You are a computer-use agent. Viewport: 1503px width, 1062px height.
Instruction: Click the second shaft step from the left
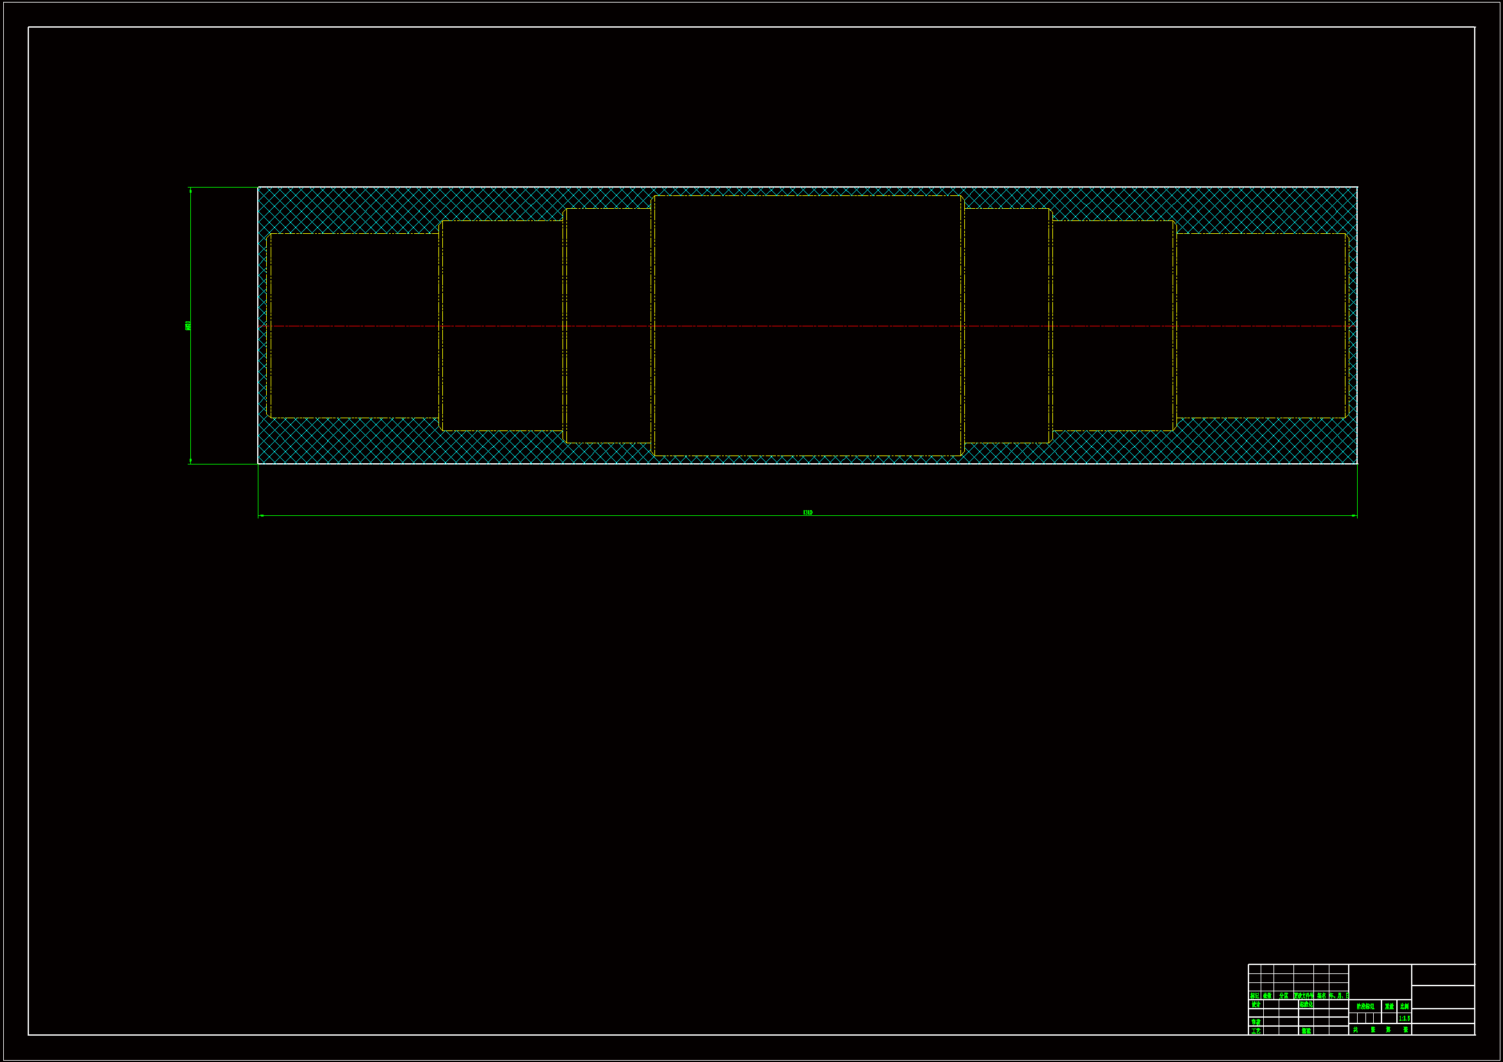(x=502, y=221)
